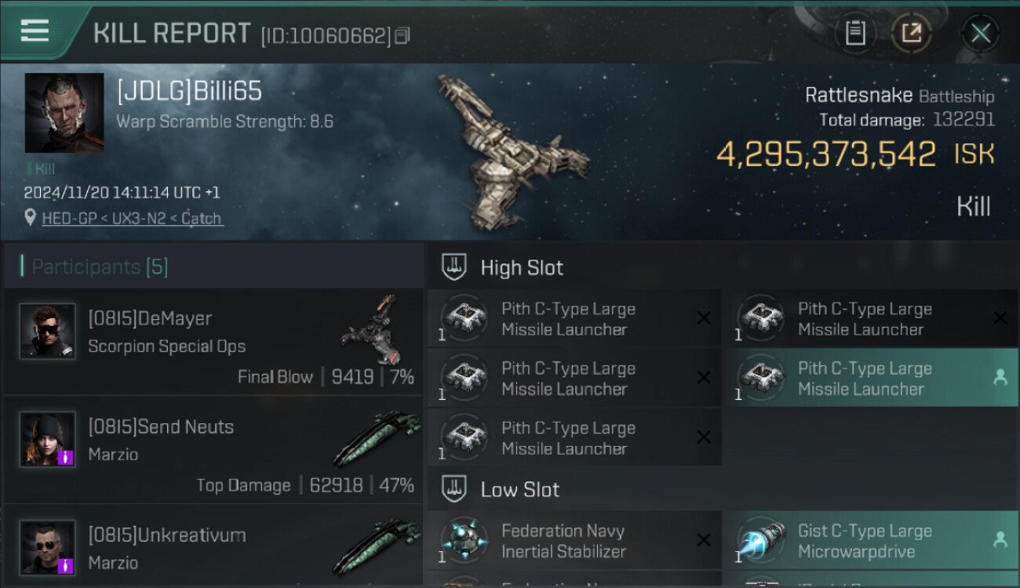Click the Gist C-Type Large Microwarpdrive icon
Screen dimensions: 1020x588
(x=762, y=542)
